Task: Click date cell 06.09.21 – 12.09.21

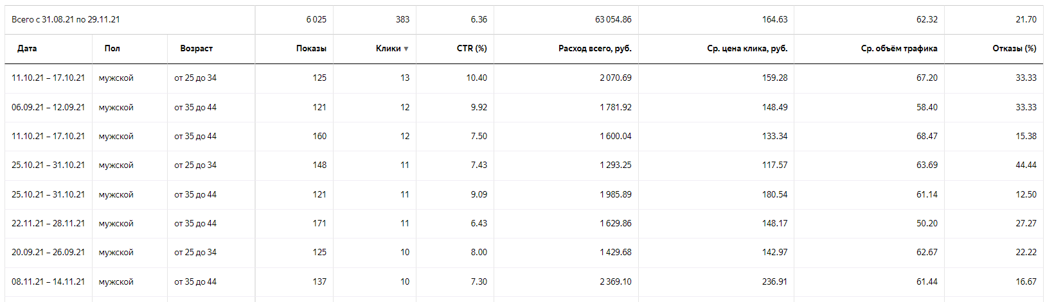Action: click(48, 108)
